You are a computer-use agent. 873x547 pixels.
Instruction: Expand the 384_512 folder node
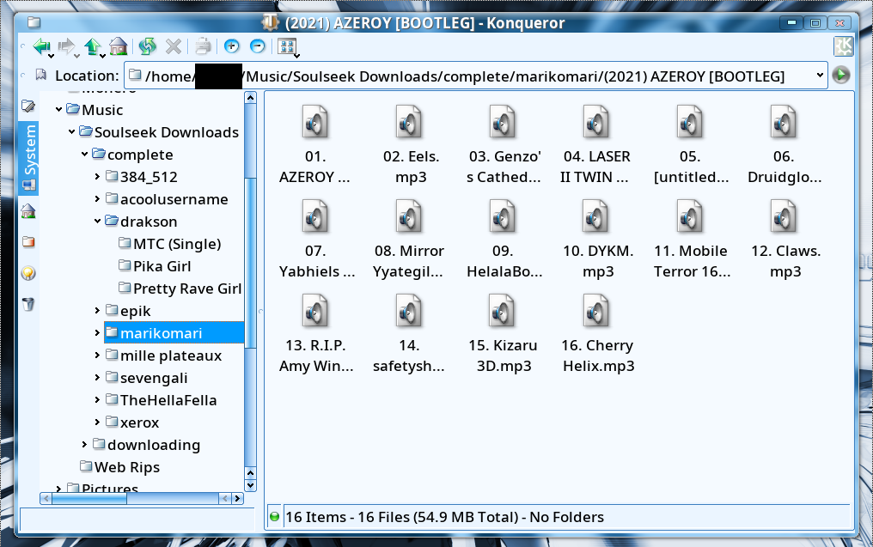(x=97, y=176)
